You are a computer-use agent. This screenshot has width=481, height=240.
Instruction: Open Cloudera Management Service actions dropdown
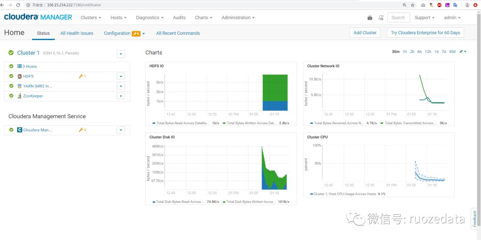121,130
